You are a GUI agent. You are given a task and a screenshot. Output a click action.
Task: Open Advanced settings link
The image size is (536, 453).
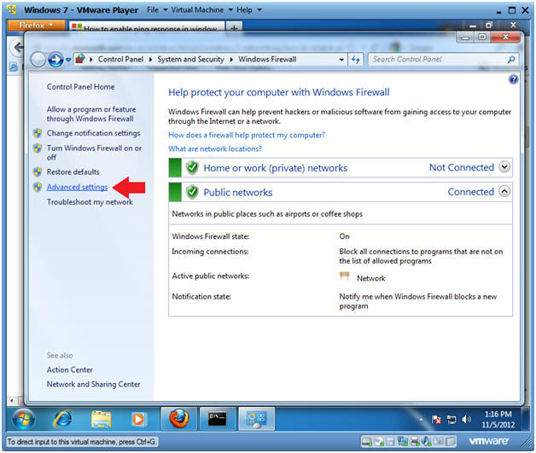tap(77, 187)
